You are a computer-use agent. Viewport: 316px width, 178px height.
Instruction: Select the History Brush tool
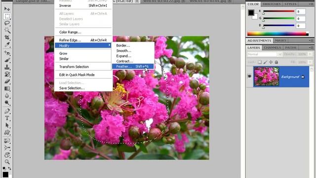pyautogui.click(x=7, y=74)
